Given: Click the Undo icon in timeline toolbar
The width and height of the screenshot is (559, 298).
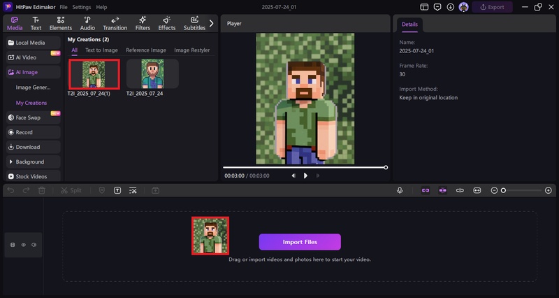Looking at the screenshot, I should pos(11,190).
